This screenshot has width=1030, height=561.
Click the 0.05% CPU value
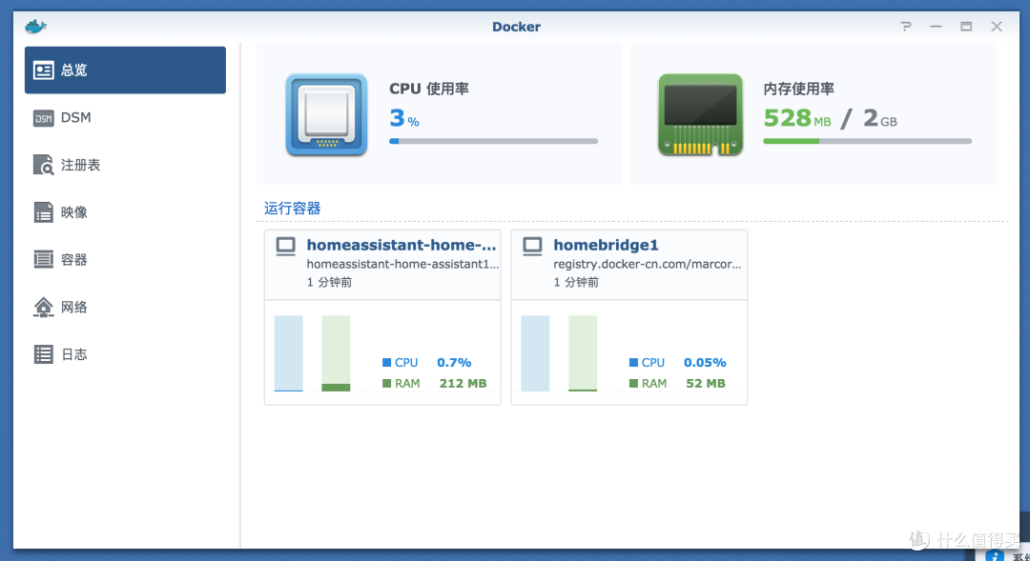(x=705, y=362)
